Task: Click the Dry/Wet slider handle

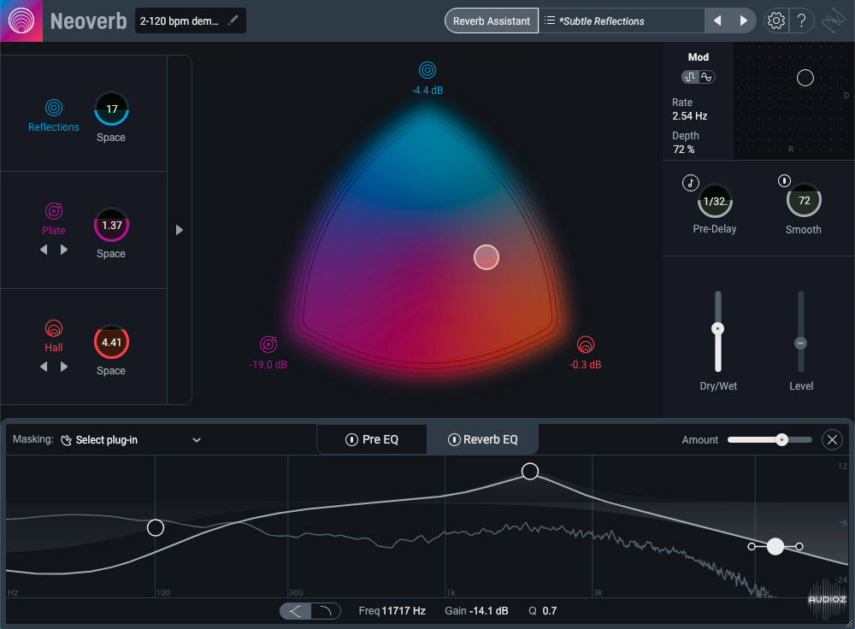Action: pos(718,328)
